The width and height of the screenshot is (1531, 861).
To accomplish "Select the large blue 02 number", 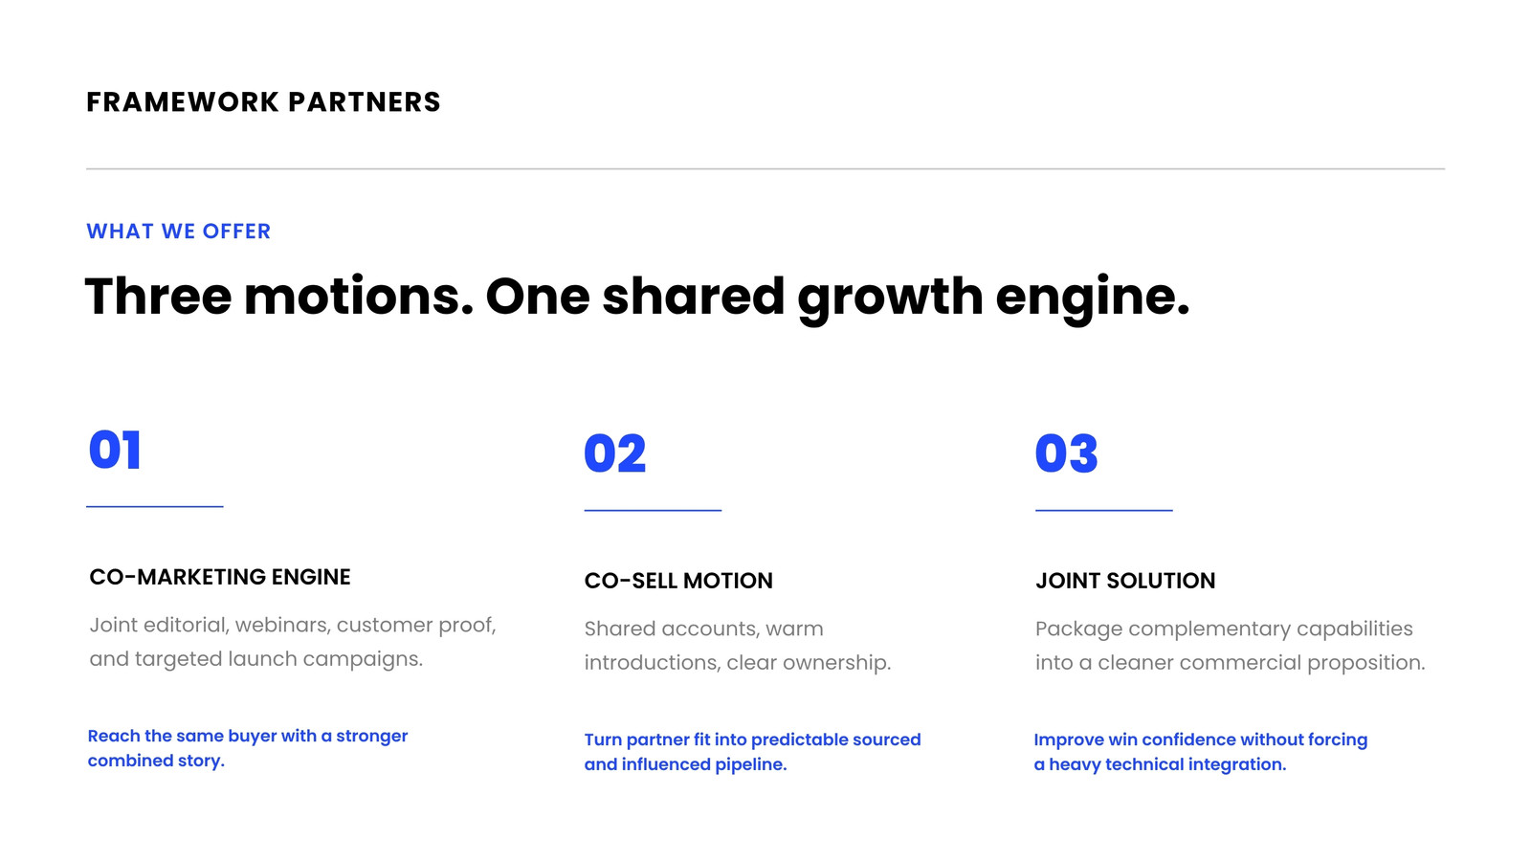I will [x=615, y=453].
